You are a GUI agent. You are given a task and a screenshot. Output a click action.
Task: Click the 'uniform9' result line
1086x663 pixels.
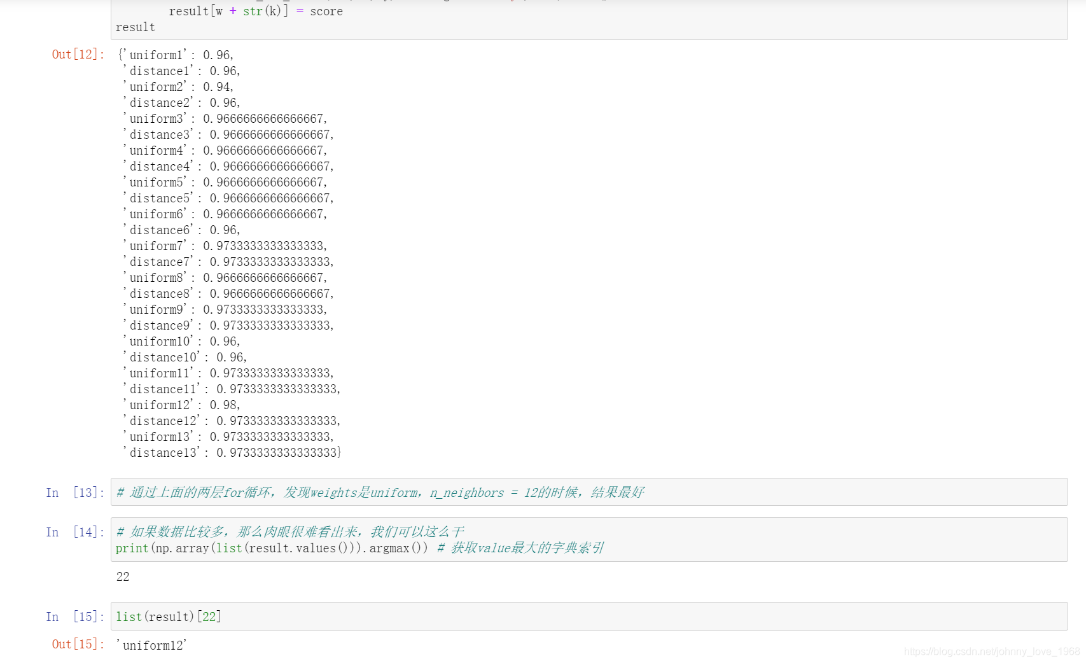click(225, 309)
